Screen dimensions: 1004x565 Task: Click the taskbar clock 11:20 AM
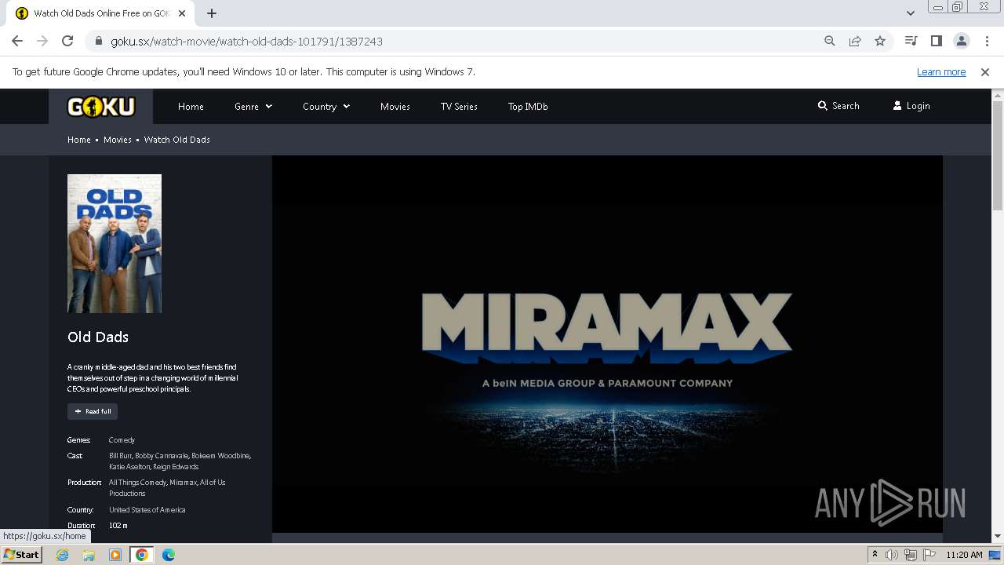[964, 555]
